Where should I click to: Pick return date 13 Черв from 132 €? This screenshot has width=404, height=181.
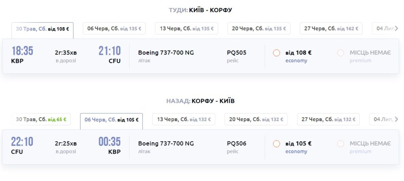pyautogui.click(x=184, y=119)
